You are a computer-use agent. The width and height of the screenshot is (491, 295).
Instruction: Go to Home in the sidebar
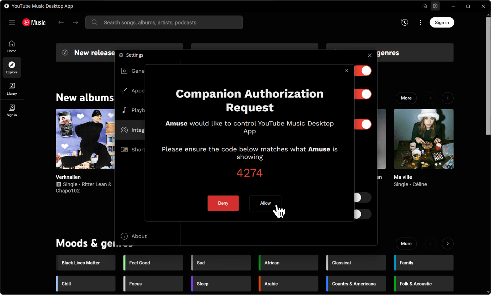12,46
